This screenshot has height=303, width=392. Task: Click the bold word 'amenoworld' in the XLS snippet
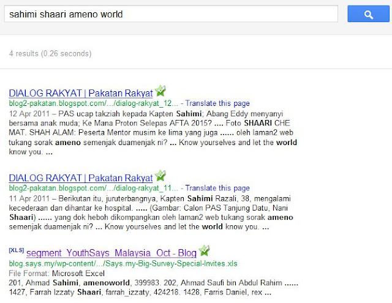point(106,283)
